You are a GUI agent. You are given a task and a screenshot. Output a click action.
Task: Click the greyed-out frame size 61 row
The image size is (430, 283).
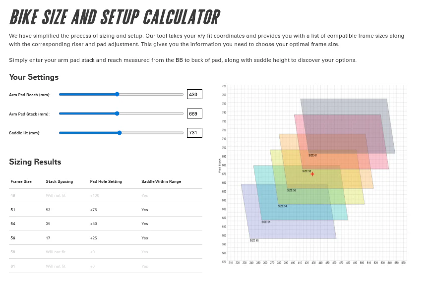click(106, 266)
